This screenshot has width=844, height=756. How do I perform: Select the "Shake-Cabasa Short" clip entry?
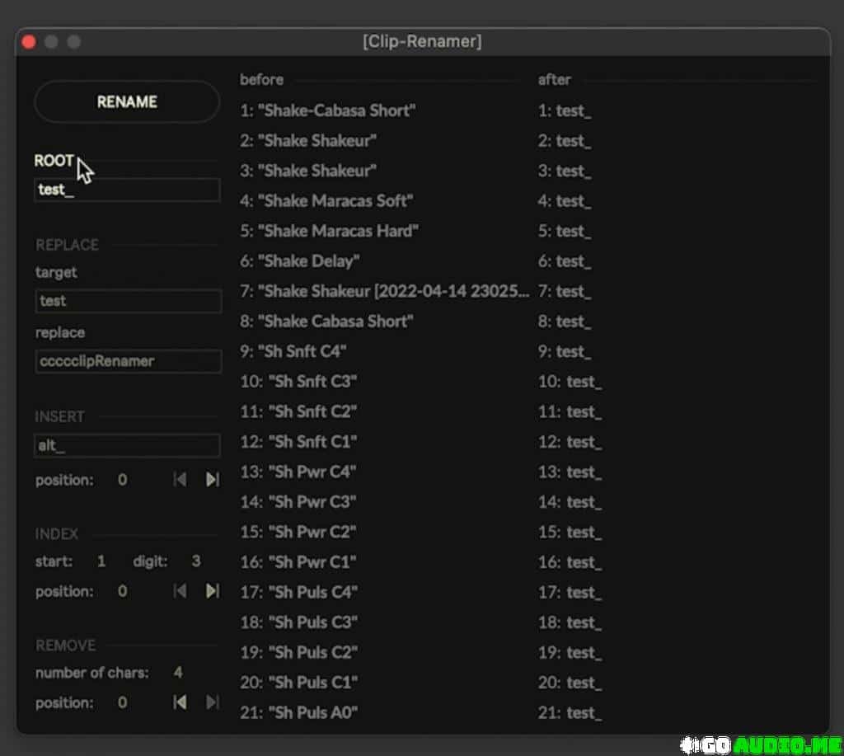point(328,110)
